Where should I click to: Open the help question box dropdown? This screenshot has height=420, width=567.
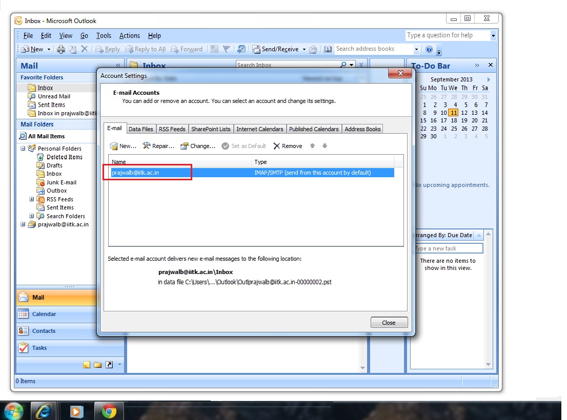coord(493,35)
